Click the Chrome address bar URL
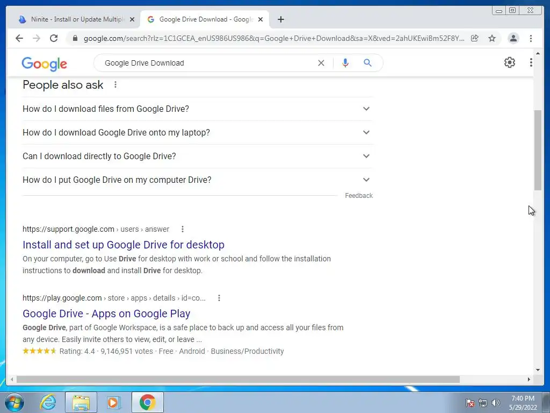Image resolution: width=550 pixels, height=413 pixels. 274,38
